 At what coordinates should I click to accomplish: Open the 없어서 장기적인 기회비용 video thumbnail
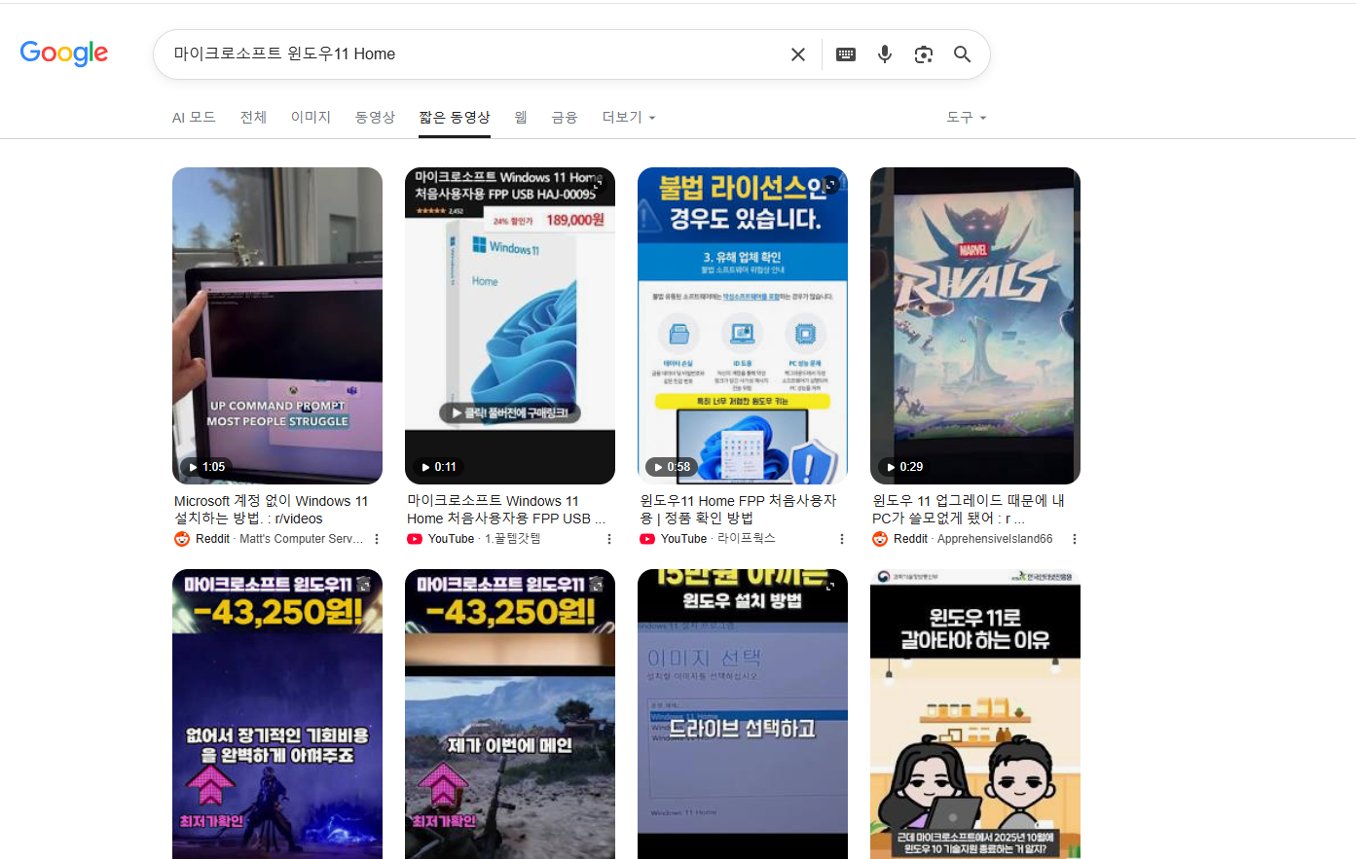[277, 714]
